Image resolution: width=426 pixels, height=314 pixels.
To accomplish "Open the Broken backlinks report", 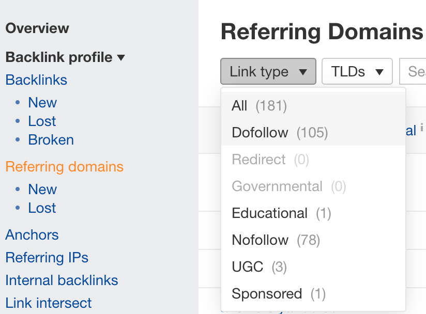I will pyautogui.click(x=51, y=140).
